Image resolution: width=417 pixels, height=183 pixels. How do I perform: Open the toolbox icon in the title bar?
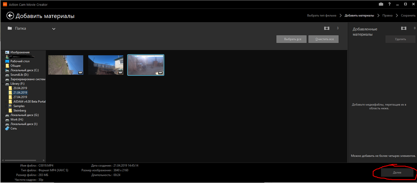[x=381, y=4]
